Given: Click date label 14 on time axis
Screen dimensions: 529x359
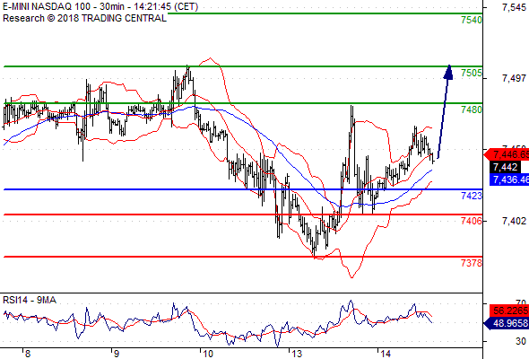Looking at the screenshot, I should pos(386,354).
